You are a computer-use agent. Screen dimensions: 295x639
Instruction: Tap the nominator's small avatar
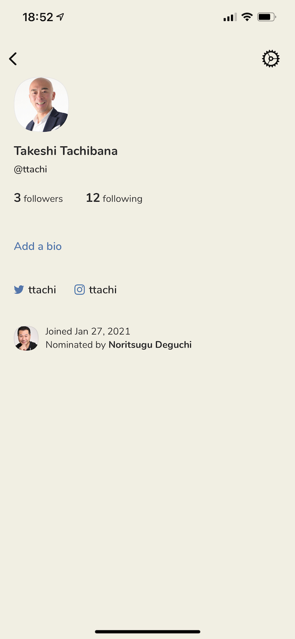click(x=26, y=338)
